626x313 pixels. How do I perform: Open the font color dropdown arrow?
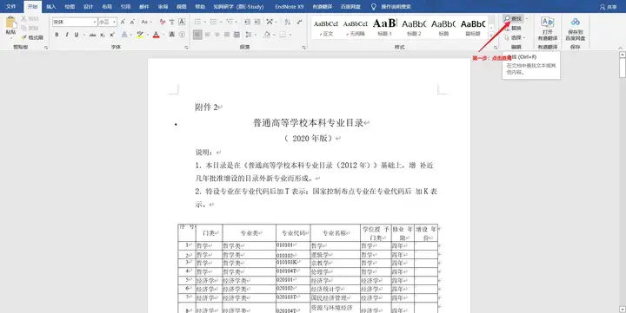pos(163,35)
